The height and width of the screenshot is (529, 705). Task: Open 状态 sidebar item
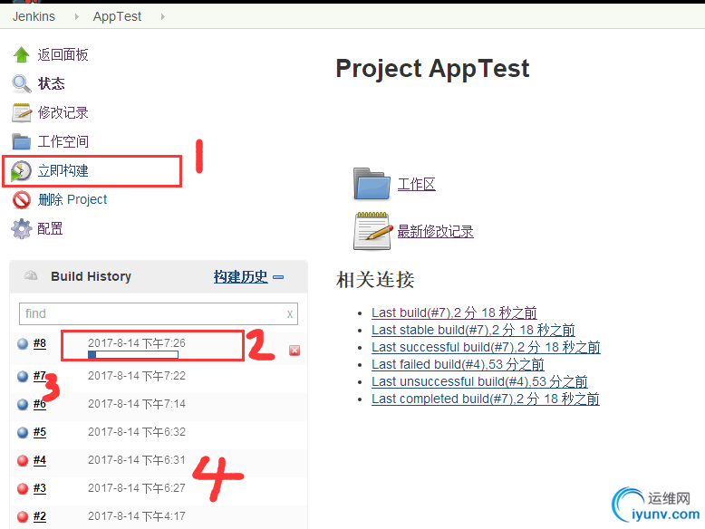tap(52, 83)
